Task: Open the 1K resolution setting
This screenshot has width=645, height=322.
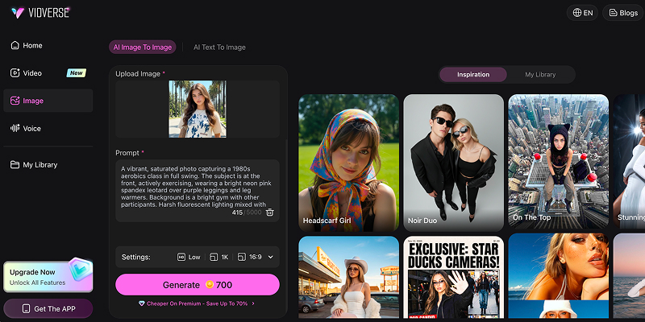Action: tap(218, 257)
